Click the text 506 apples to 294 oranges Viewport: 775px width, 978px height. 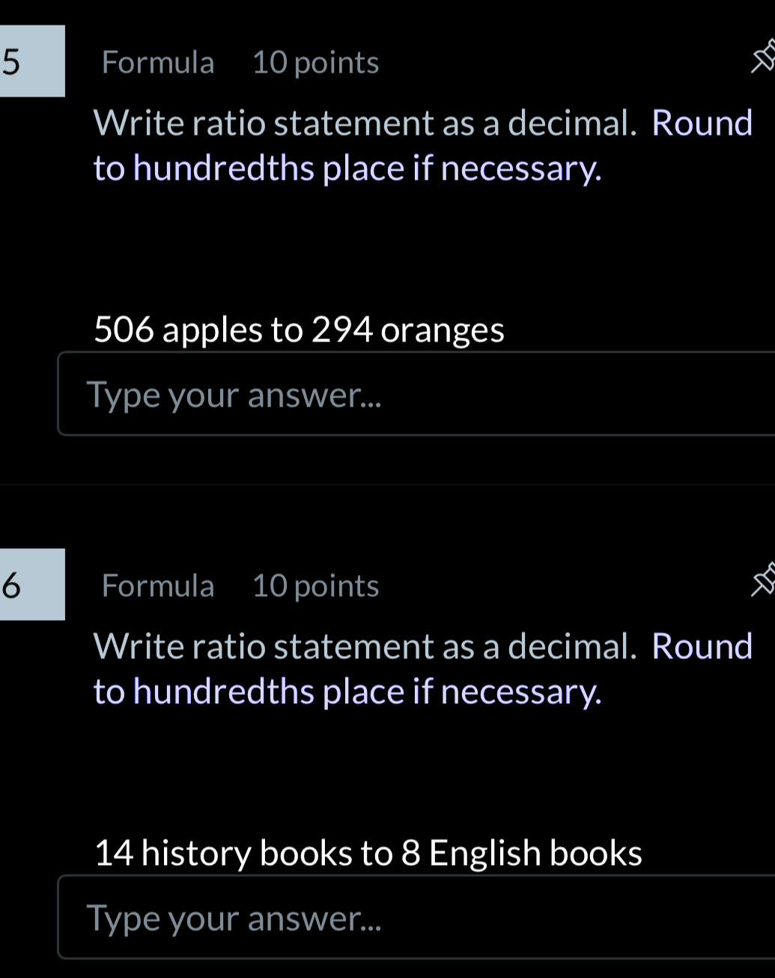tap(299, 328)
